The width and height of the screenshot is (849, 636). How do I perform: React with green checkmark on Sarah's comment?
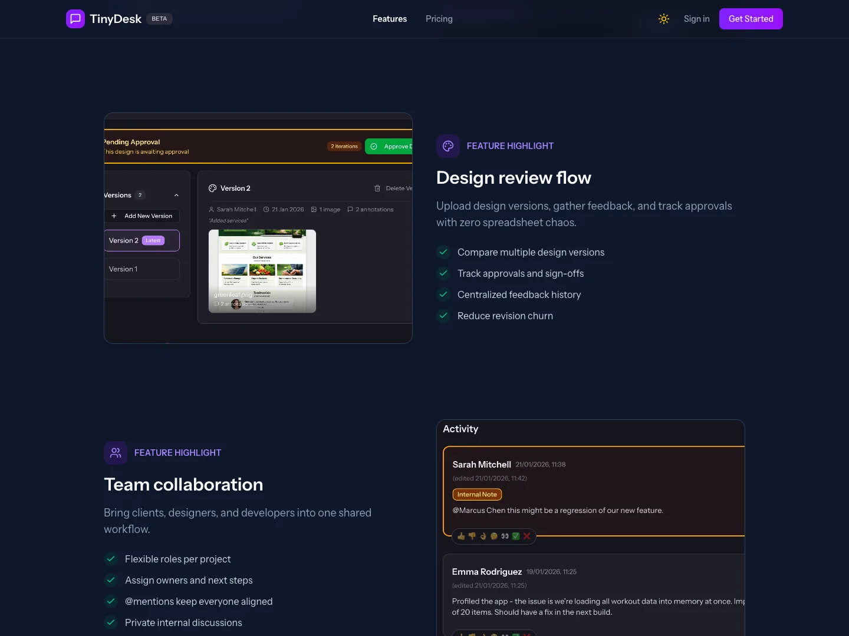point(516,536)
